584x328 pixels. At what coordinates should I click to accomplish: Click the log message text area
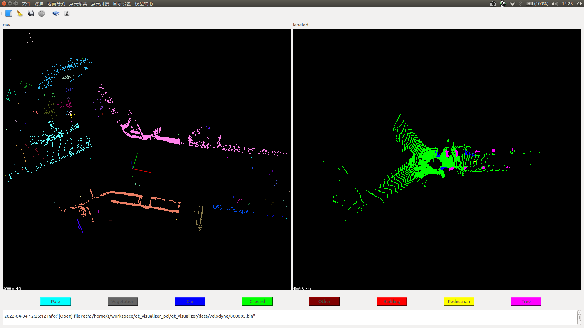tap(289, 317)
